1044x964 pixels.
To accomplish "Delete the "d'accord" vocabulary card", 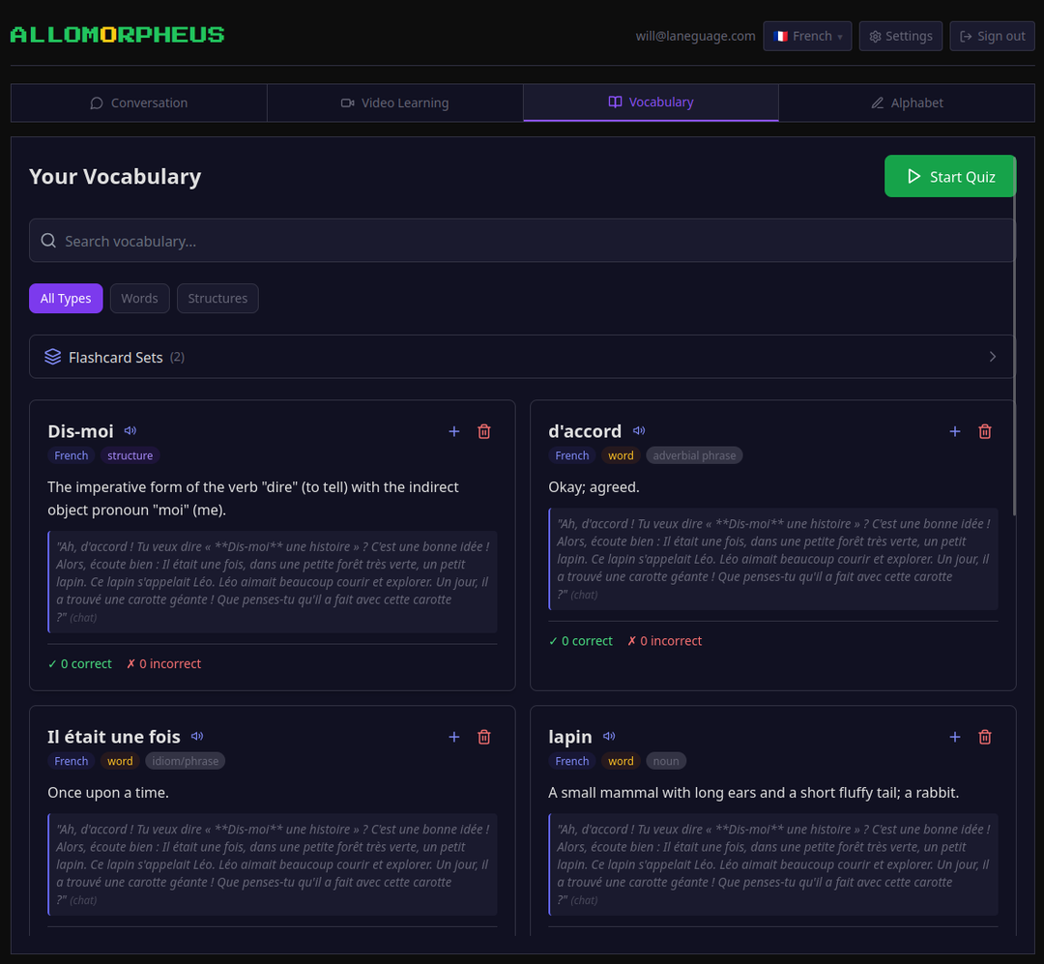I will point(985,431).
